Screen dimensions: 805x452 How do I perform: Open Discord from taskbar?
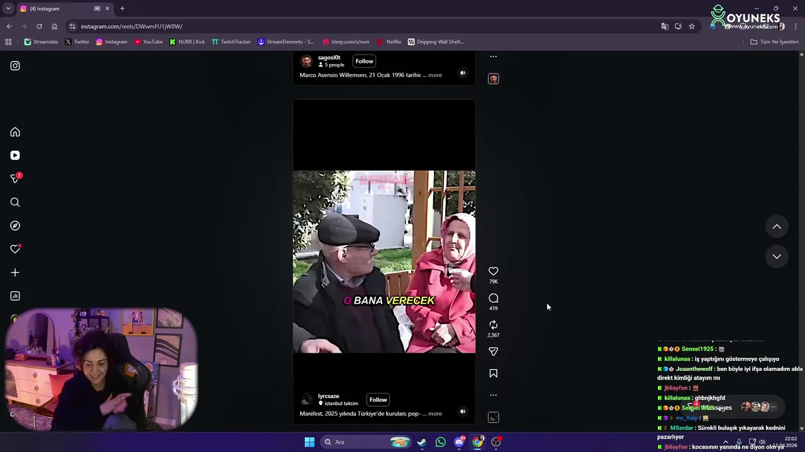pyautogui.click(x=459, y=442)
